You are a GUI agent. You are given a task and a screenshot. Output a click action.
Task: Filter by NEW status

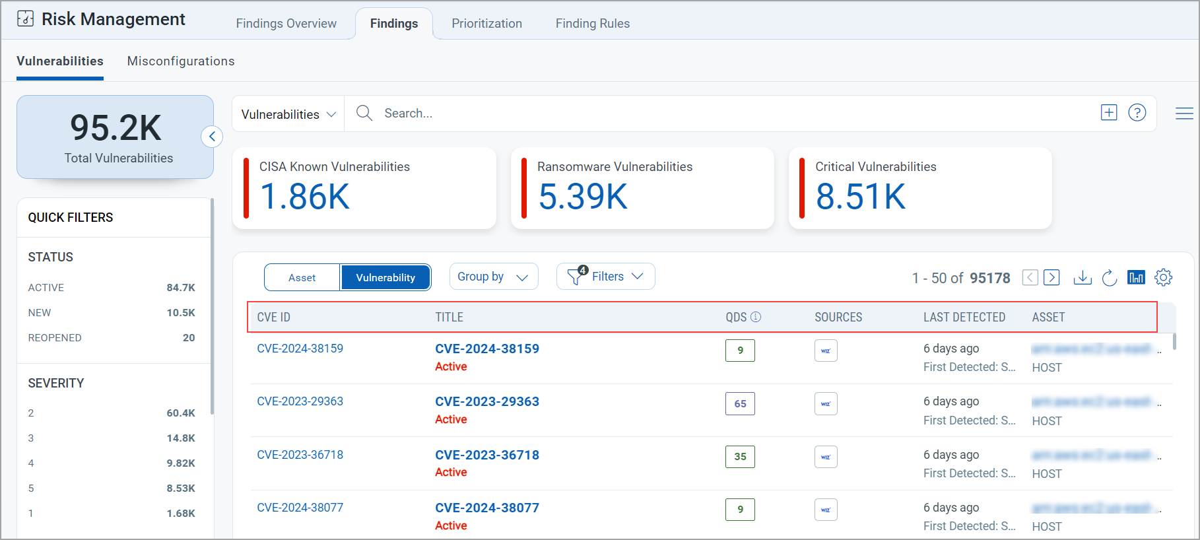[112, 313]
